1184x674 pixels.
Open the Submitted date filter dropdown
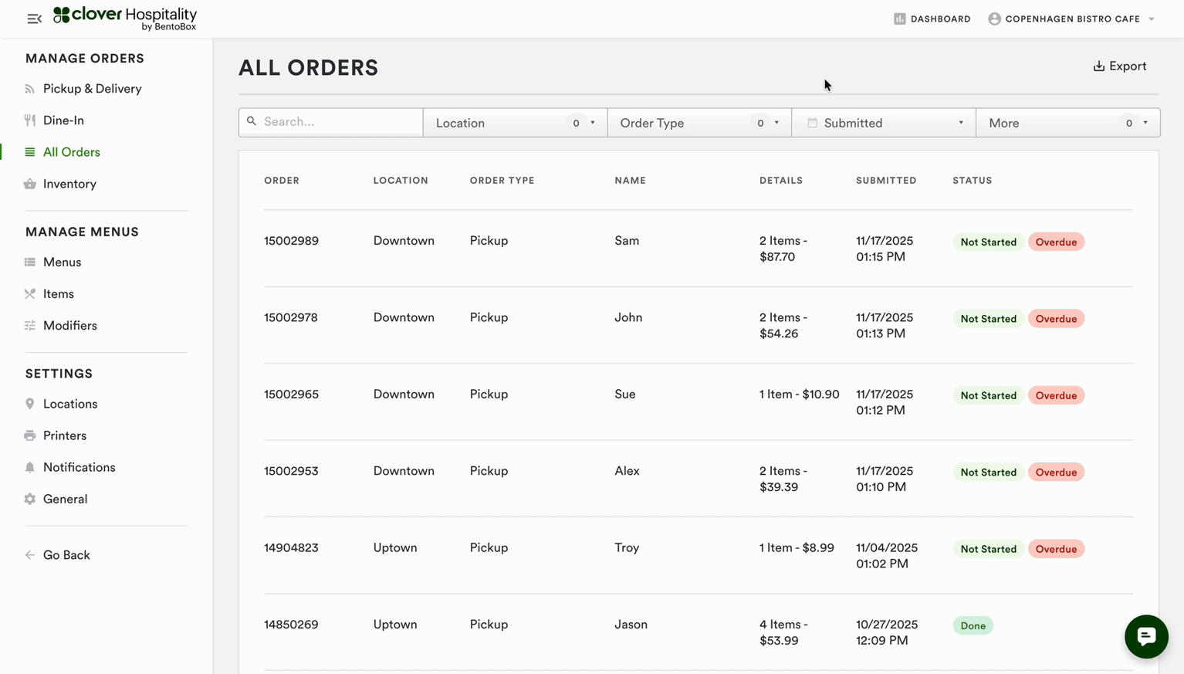884,123
